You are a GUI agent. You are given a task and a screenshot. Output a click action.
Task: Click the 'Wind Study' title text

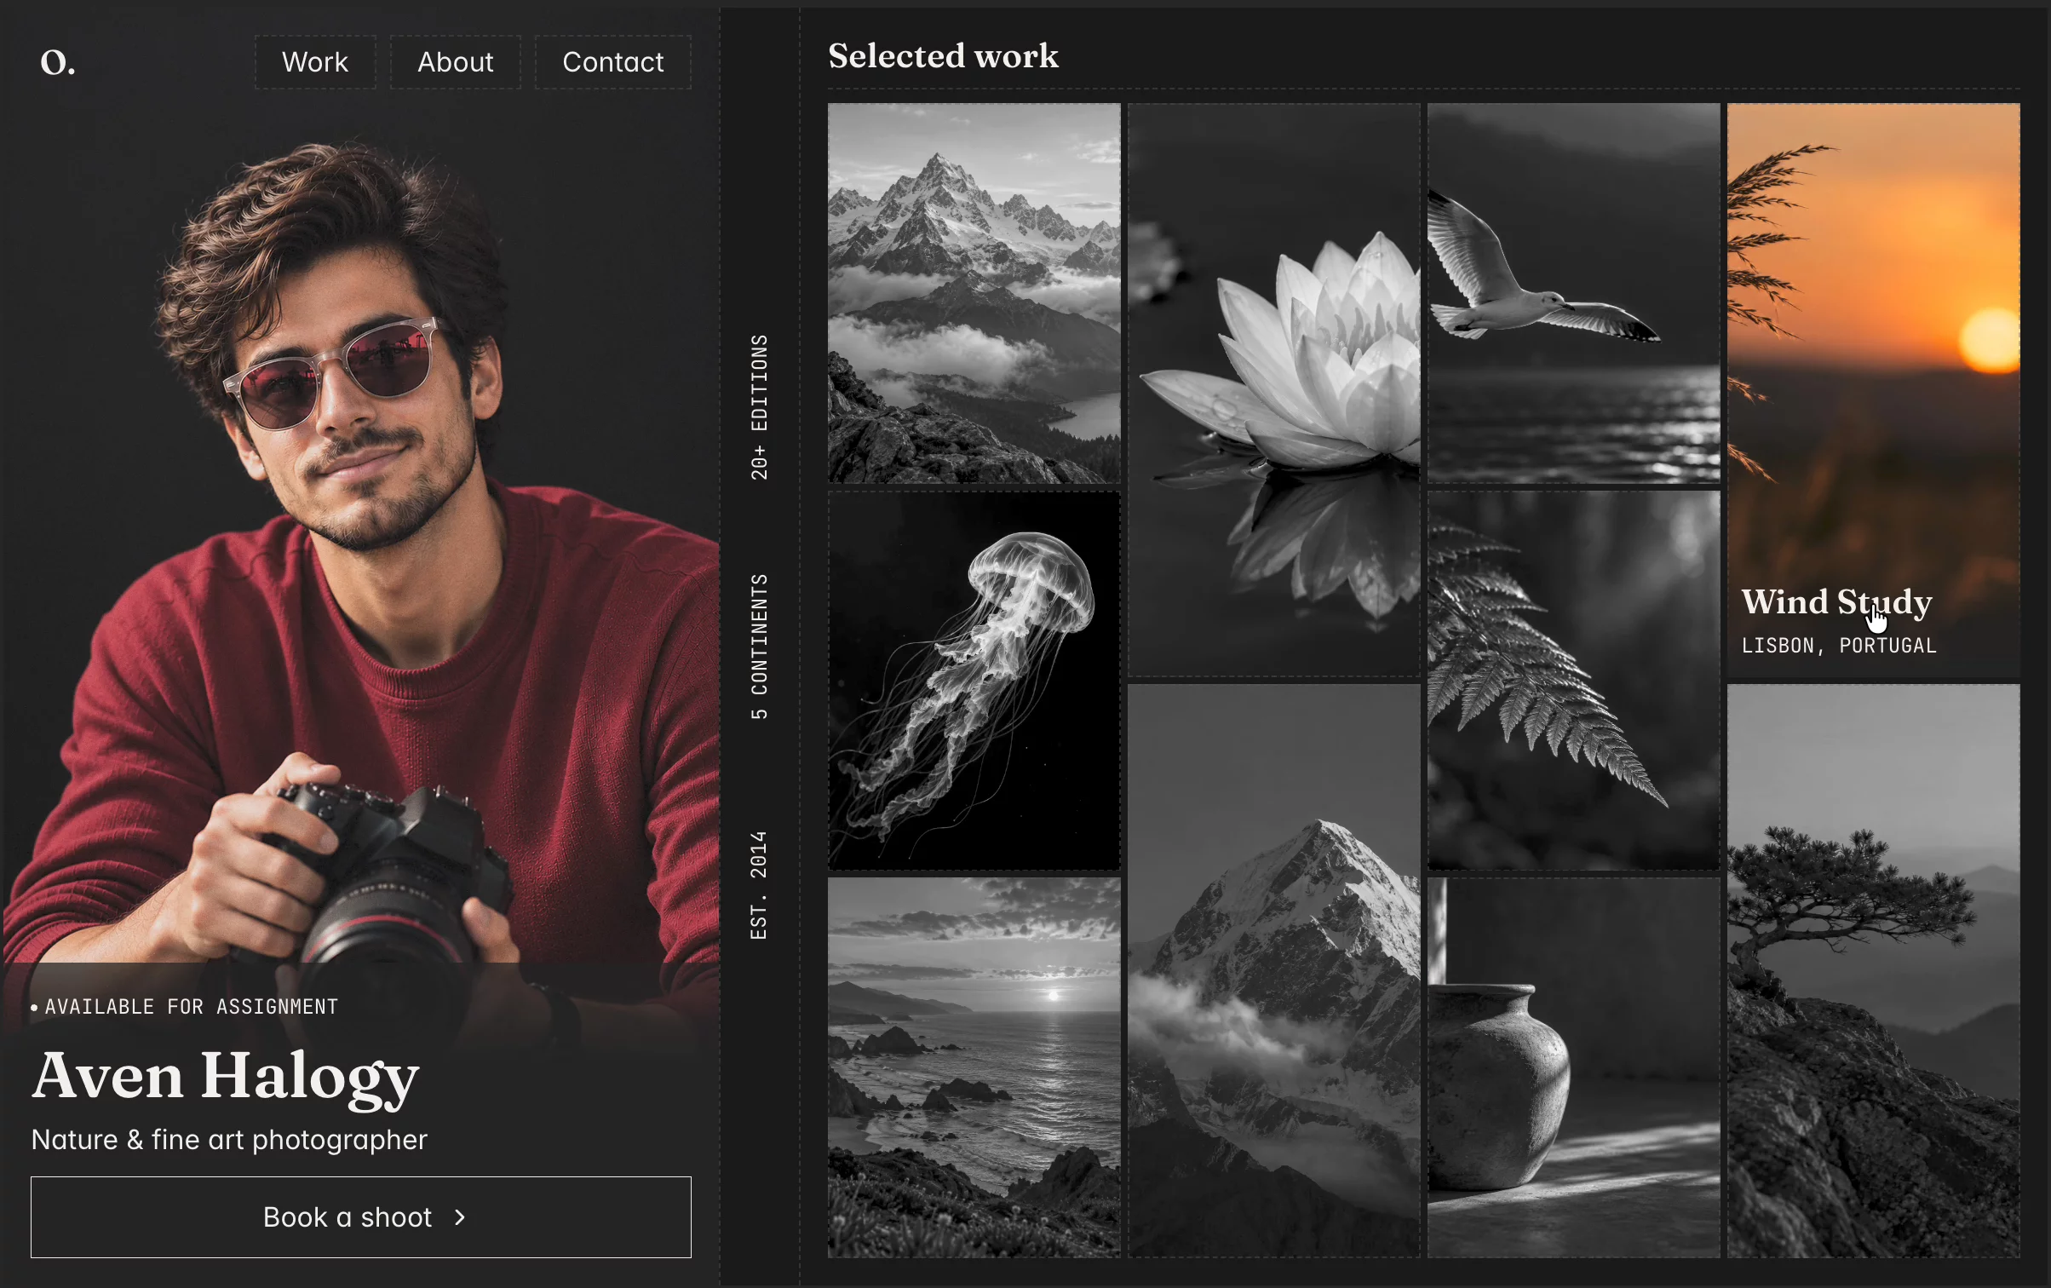point(1836,602)
